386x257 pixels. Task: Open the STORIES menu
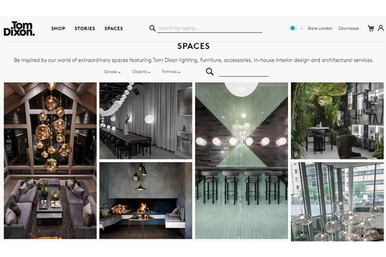point(85,28)
